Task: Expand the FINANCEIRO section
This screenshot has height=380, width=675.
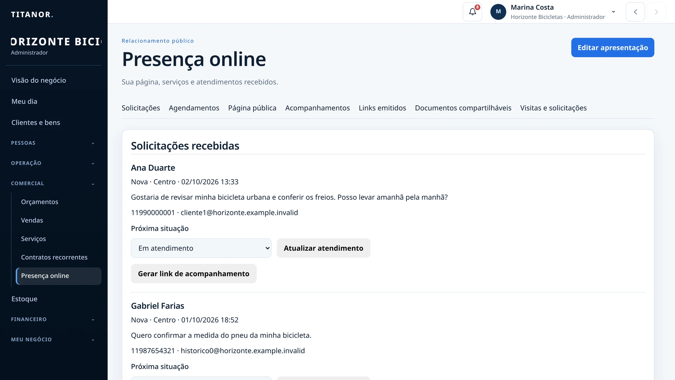Action: (53, 319)
